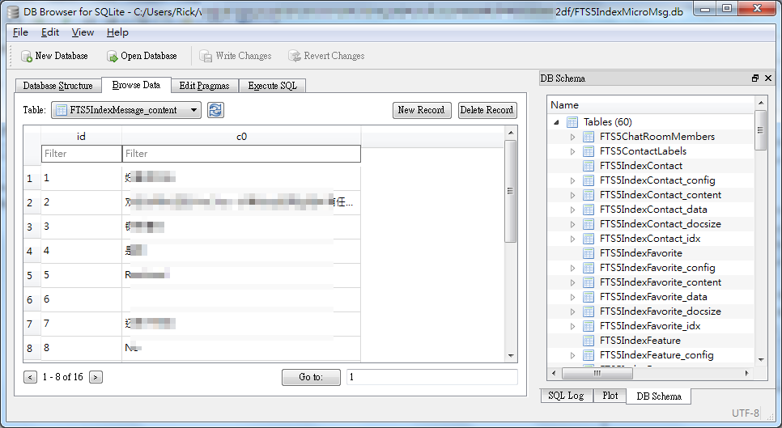Switch to the Browse Data tab

pos(136,85)
